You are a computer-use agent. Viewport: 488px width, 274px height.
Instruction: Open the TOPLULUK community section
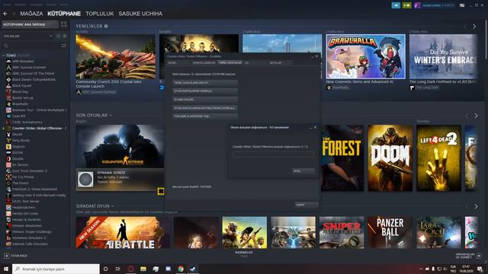pyautogui.click(x=100, y=14)
